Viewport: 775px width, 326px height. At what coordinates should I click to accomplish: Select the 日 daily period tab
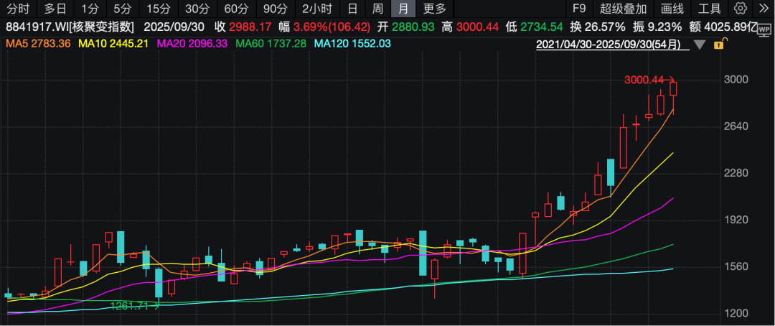tap(352, 9)
